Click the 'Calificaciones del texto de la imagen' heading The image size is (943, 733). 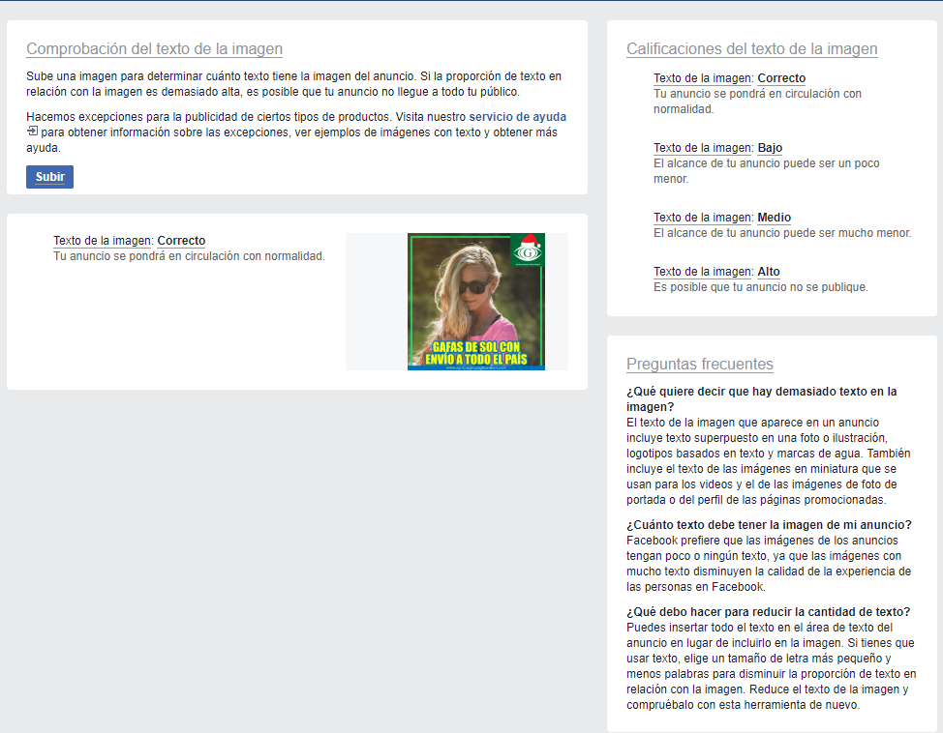click(751, 48)
